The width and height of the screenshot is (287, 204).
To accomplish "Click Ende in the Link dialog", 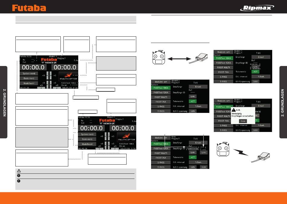I will coord(243,121).
